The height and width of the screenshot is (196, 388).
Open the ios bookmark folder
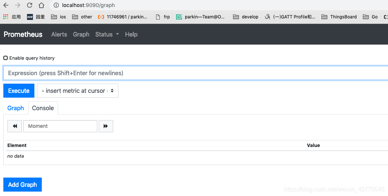[58, 17]
